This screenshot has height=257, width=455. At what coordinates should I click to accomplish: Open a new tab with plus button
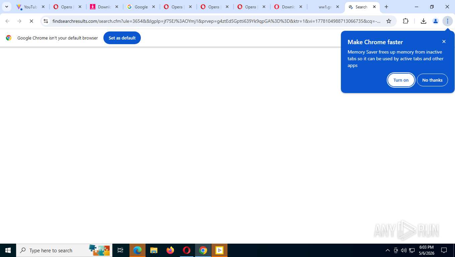click(386, 7)
